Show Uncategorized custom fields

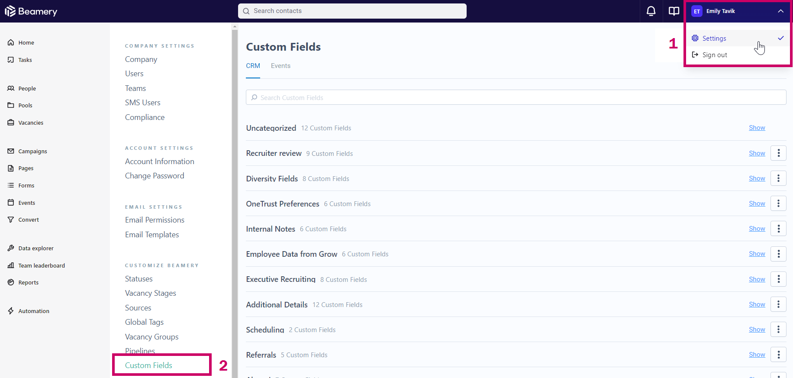coord(757,128)
